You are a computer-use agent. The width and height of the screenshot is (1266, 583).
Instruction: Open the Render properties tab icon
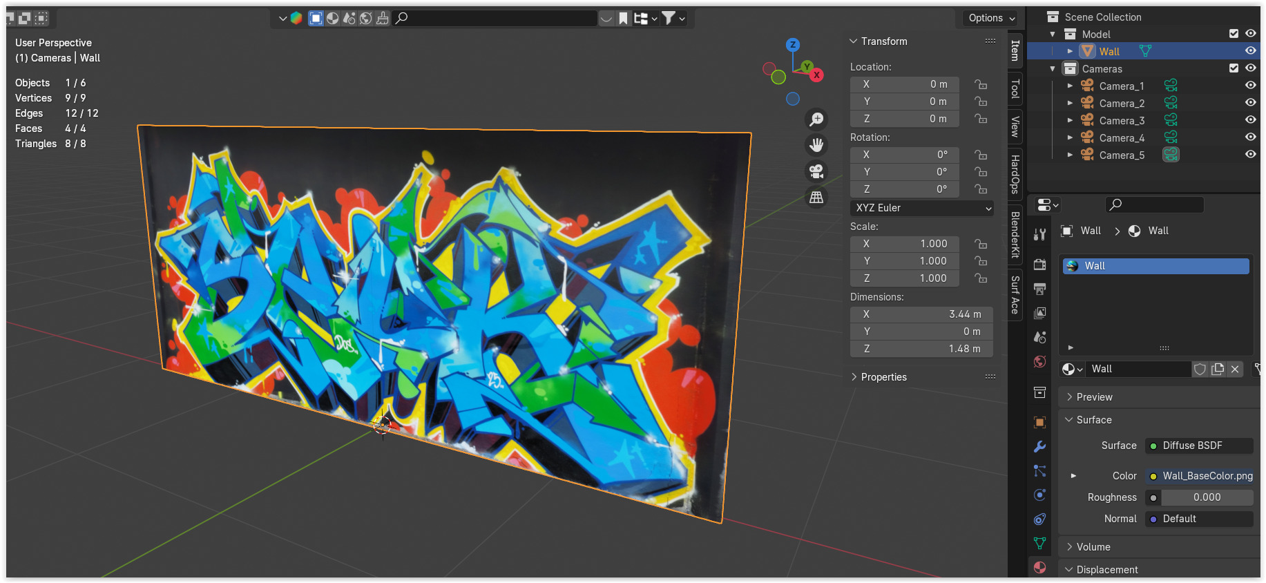(1039, 265)
